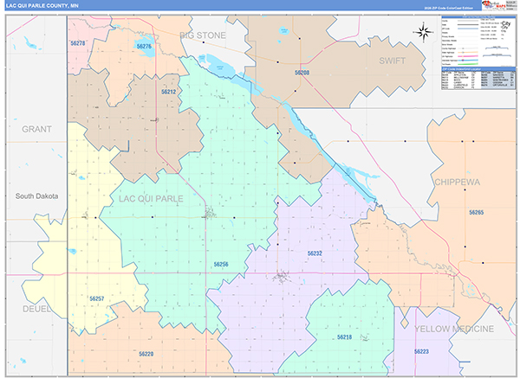Click the town marker in ZIP 56232

coord(282,278)
